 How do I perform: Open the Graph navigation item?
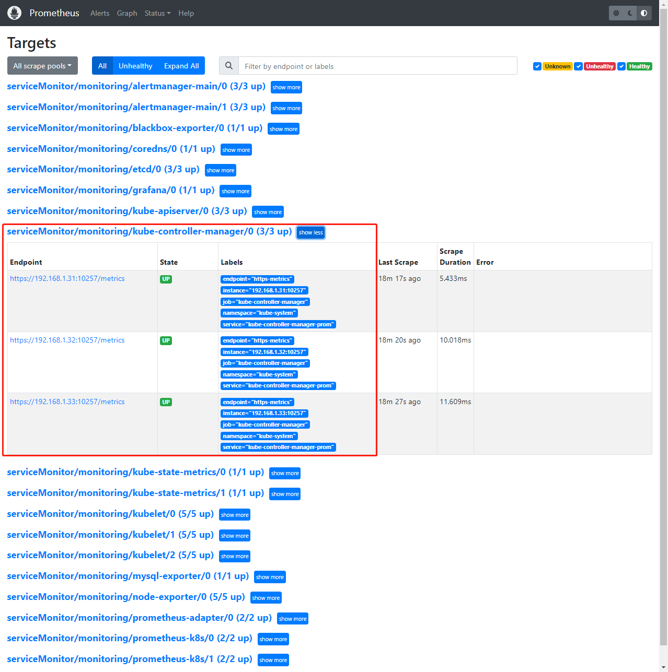(x=127, y=13)
